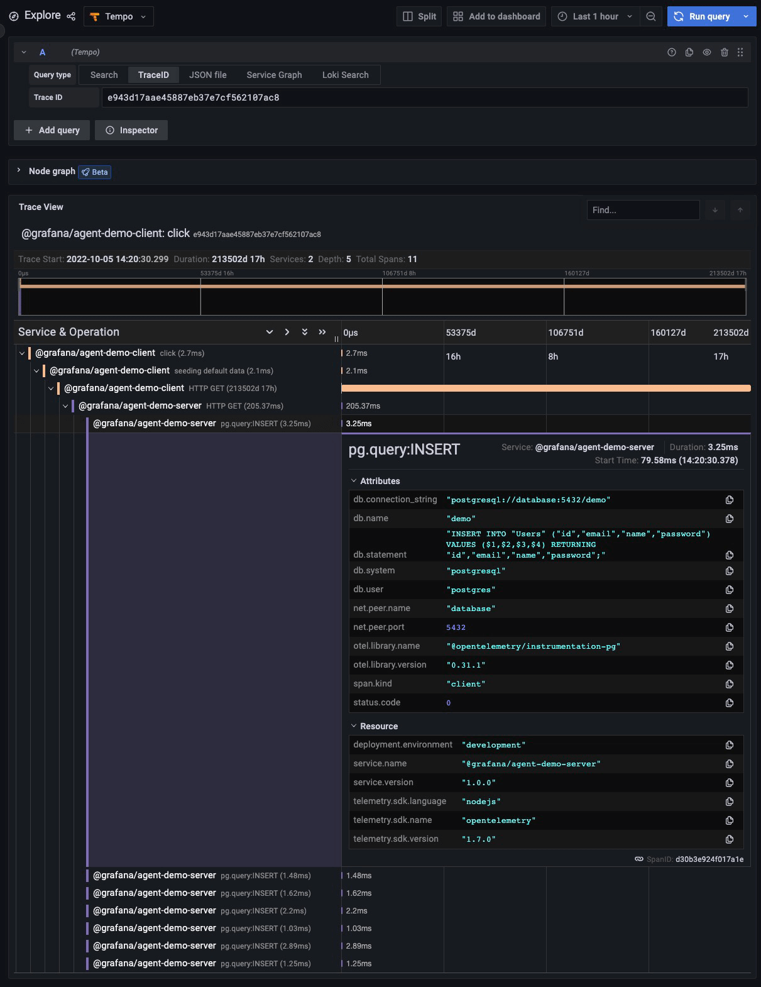The image size is (761, 987).
Task: Click the Run query button
Action: pos(703,16)
